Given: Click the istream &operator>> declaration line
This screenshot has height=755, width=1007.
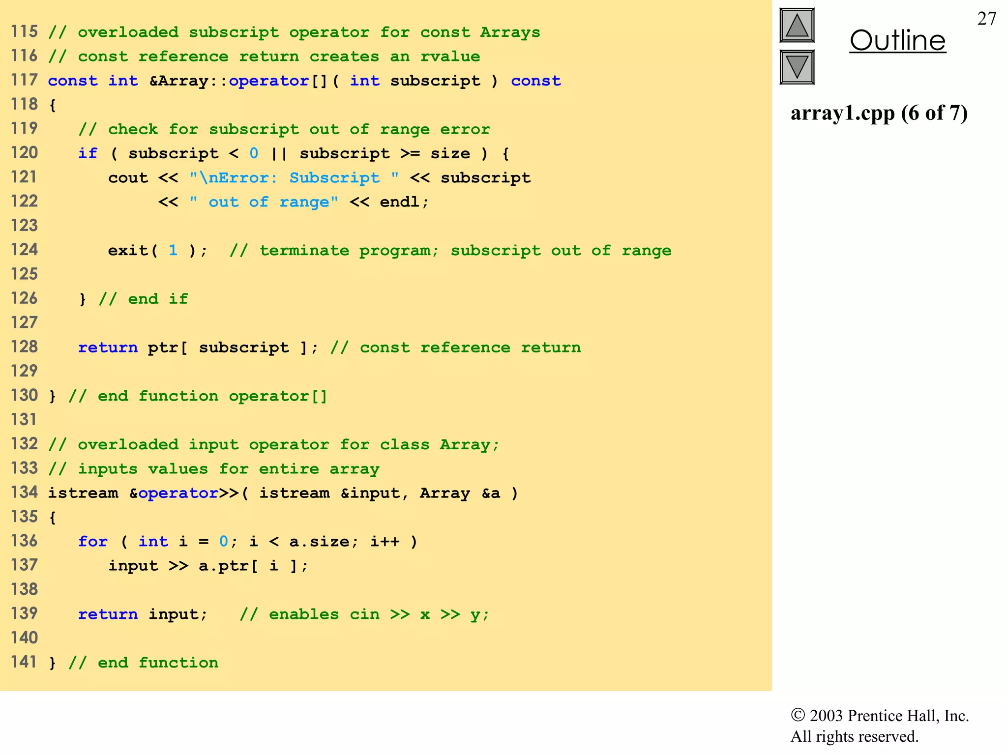Looking at the screenshot, I should pyautogui.click(x=283, y=493).
